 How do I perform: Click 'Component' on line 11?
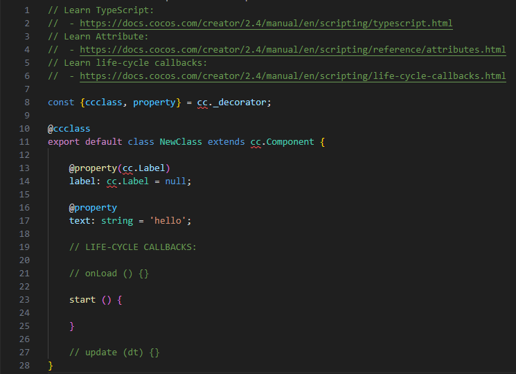pyautogui.click(x=290, y=142)
